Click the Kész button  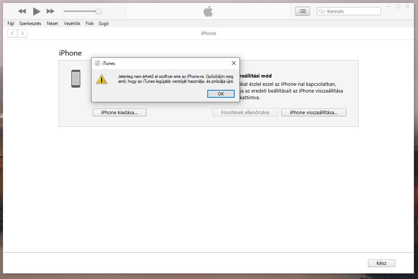381,263
